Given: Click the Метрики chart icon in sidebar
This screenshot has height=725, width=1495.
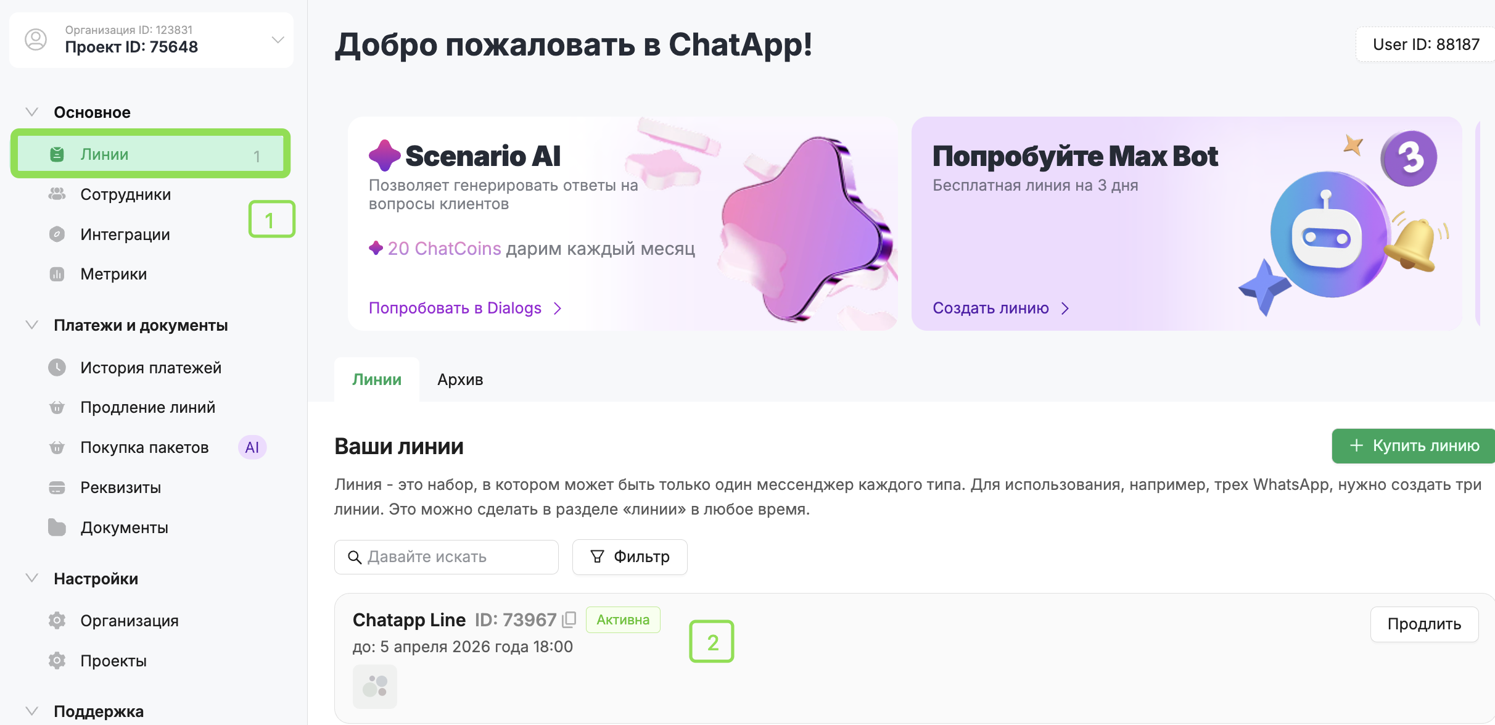Looking at the screenshot, I should click(x=57, y=274).
